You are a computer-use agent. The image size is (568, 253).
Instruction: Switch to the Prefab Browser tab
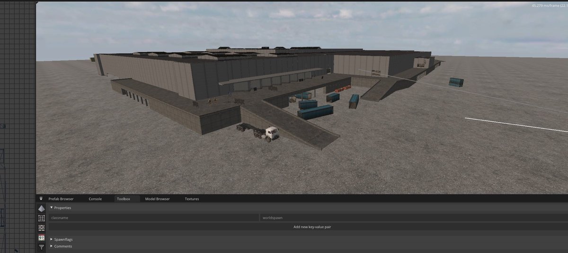pos(61,199)
